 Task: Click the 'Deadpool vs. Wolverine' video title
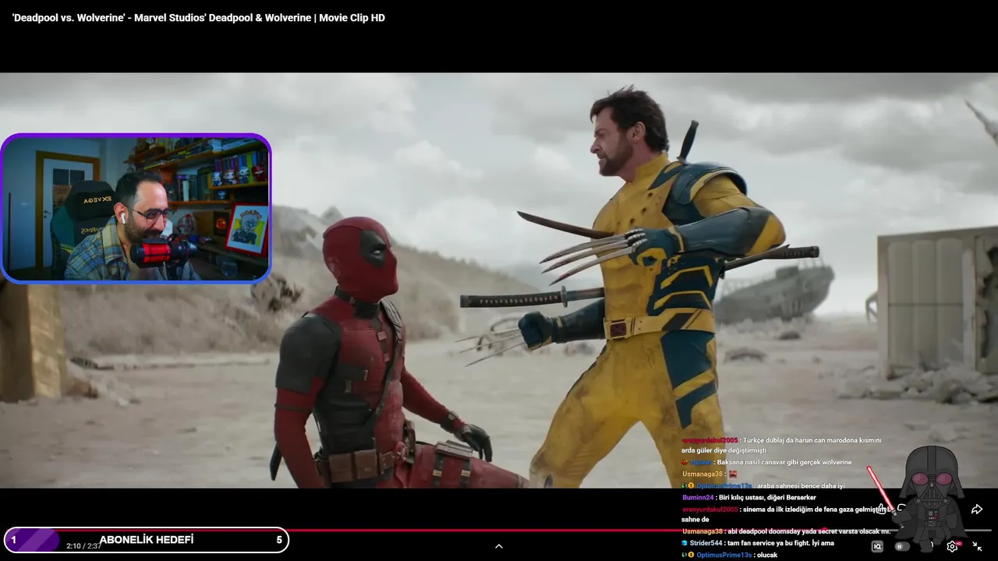tap(199, 18)
